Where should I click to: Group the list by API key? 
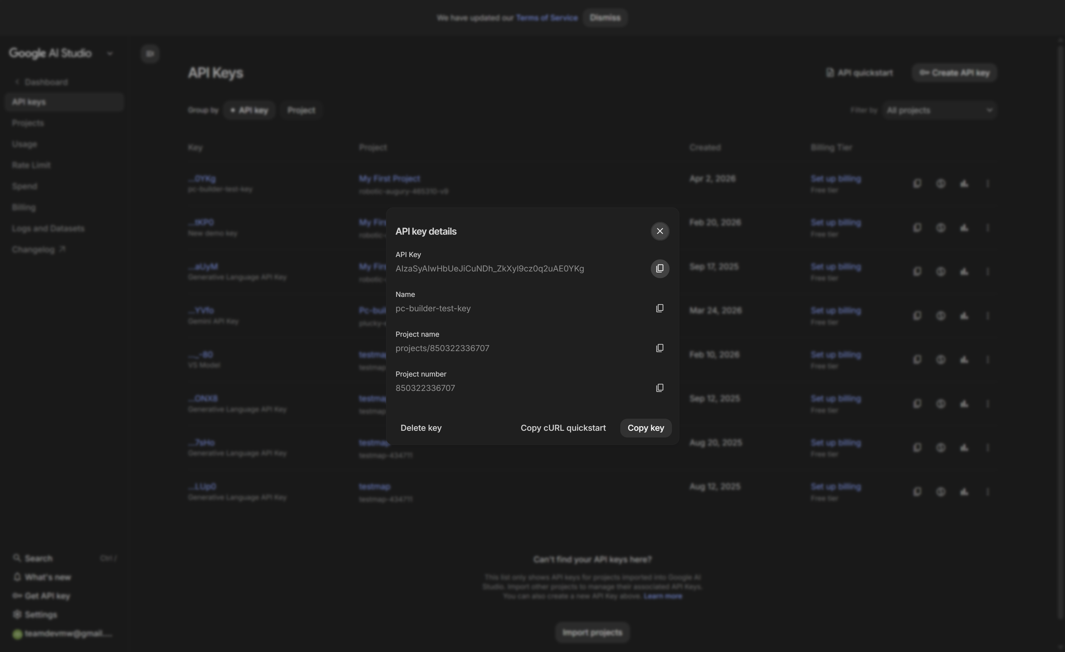coord(249,110)
